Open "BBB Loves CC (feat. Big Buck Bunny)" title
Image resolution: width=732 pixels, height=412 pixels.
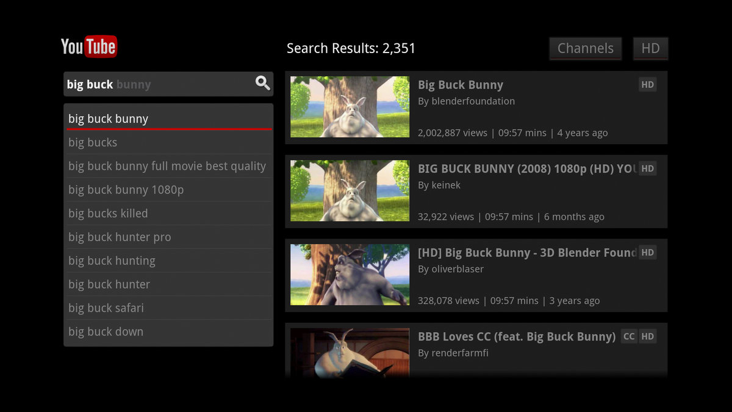click(x=517, y=336)
